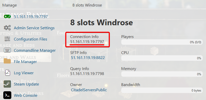The image size is (206, 100).
Task: Open Admin Service Settings
Action: tap(34, 28)
